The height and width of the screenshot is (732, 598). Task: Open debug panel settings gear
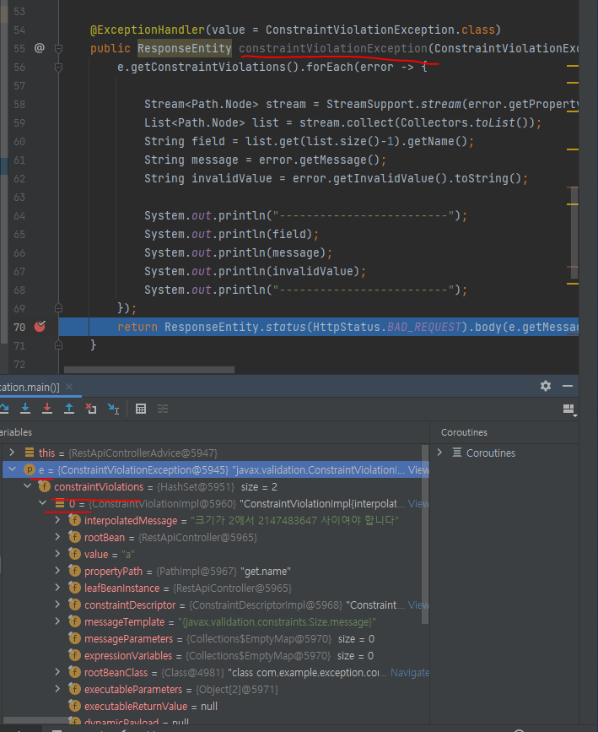(546, 386)
